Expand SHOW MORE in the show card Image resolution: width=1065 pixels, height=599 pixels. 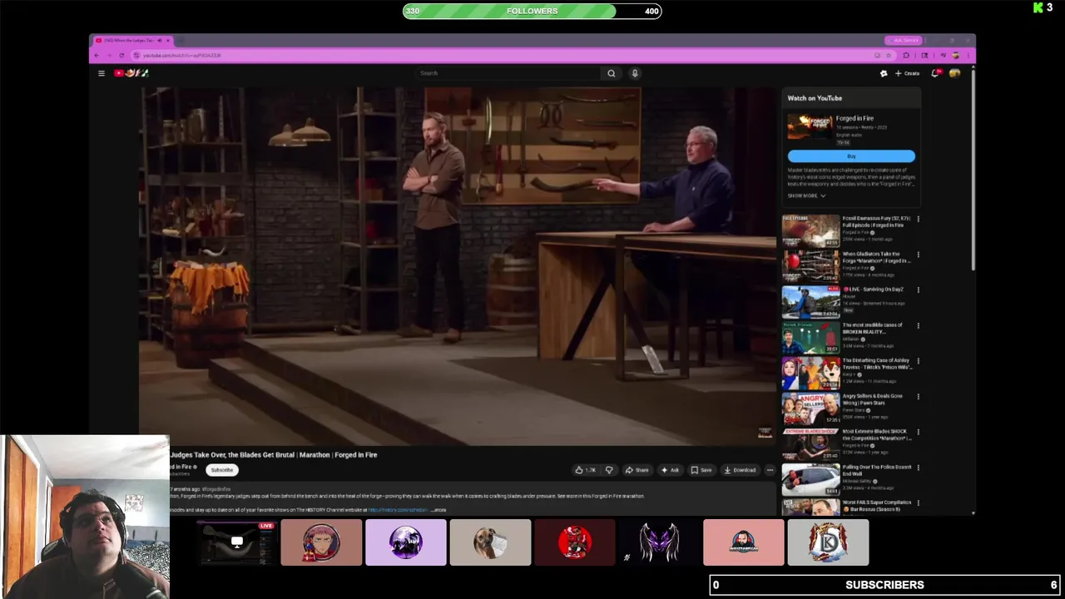[806, 196]
